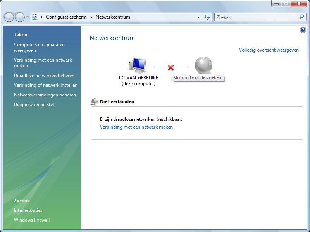Screen dimensions: 310x232
Task: Click the PC_VAN_GEBRUIKE computer icon
Action: click(138, 65)
